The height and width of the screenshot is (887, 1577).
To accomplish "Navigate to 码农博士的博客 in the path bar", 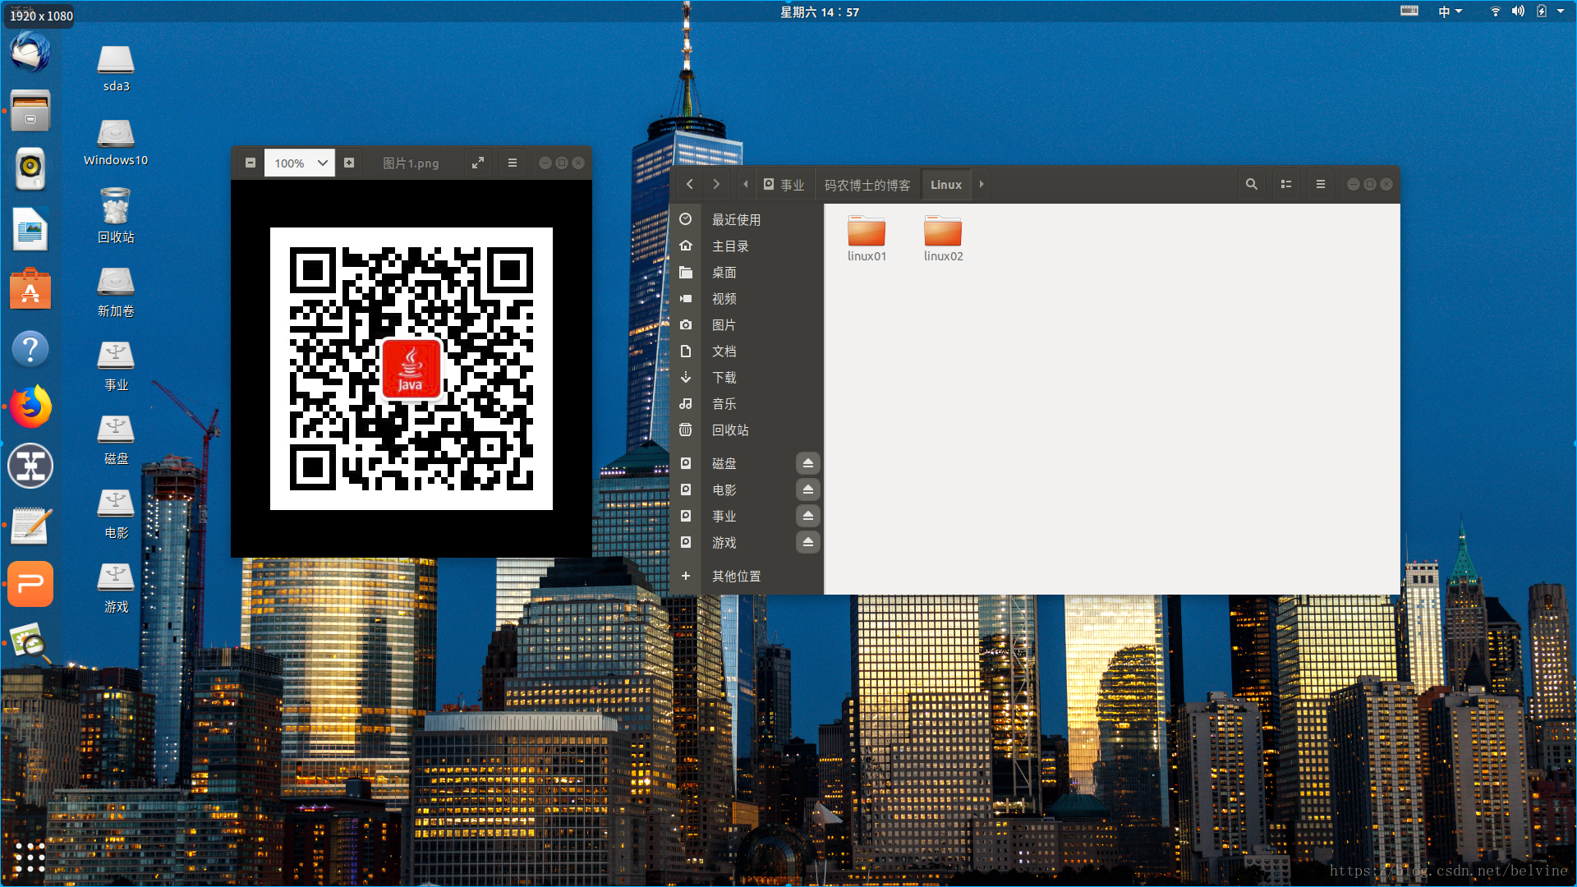I will pyautogui.click(x=867, y=185).
